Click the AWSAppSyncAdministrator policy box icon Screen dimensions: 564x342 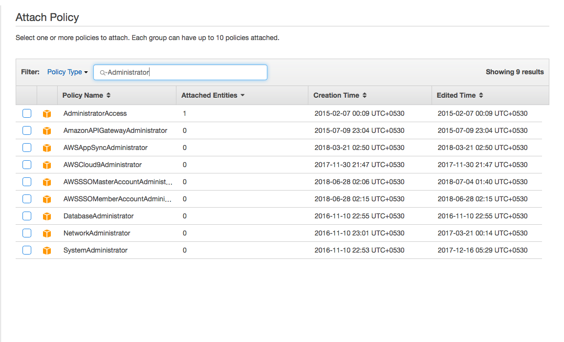(47, 148)
